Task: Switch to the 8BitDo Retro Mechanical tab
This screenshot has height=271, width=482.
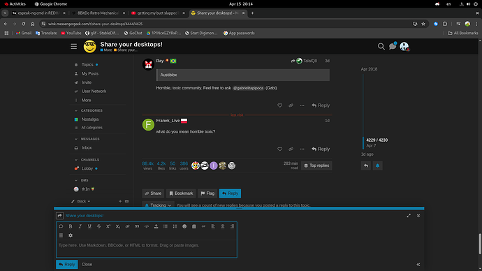Action: [x=98, y=13]
